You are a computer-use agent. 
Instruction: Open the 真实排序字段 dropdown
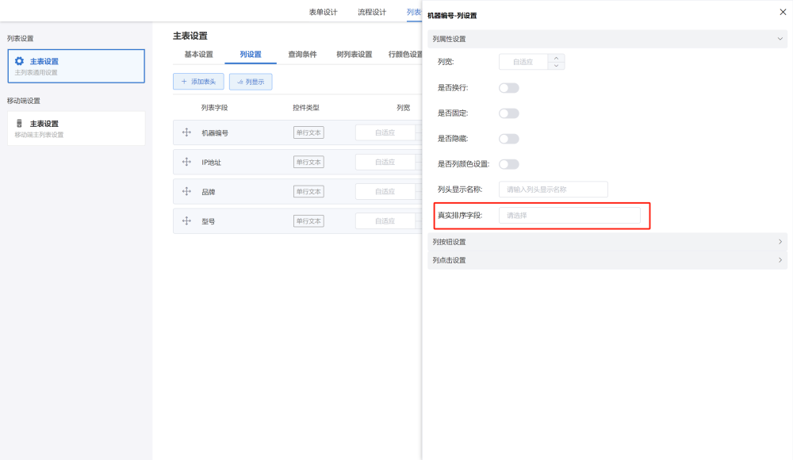(x=569, y=215)
